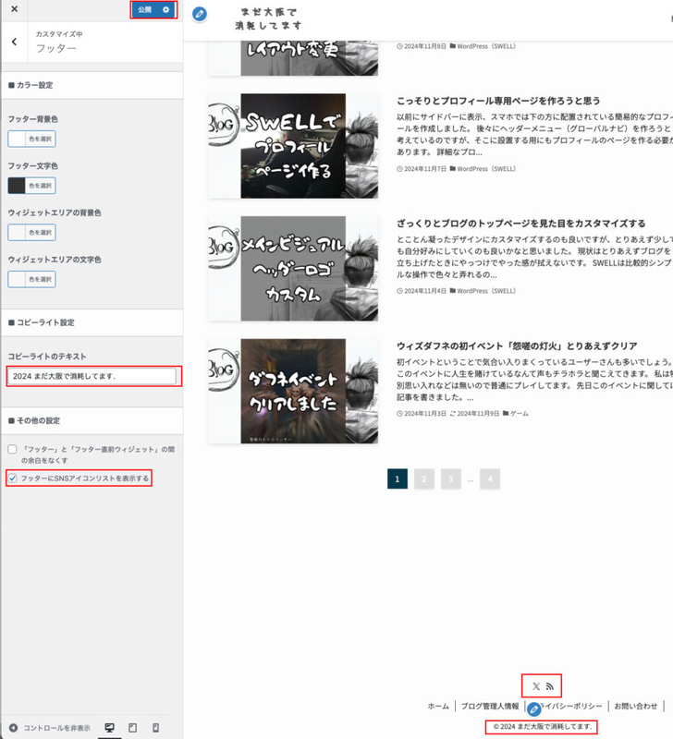Click the header edit pencil shortcut
673x739 pixels.
click(x=200, y=14)
